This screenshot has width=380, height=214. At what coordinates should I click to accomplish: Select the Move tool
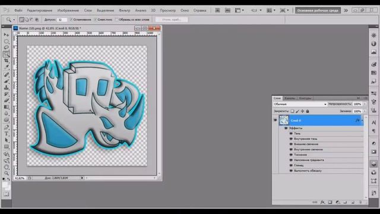[7, 34]
